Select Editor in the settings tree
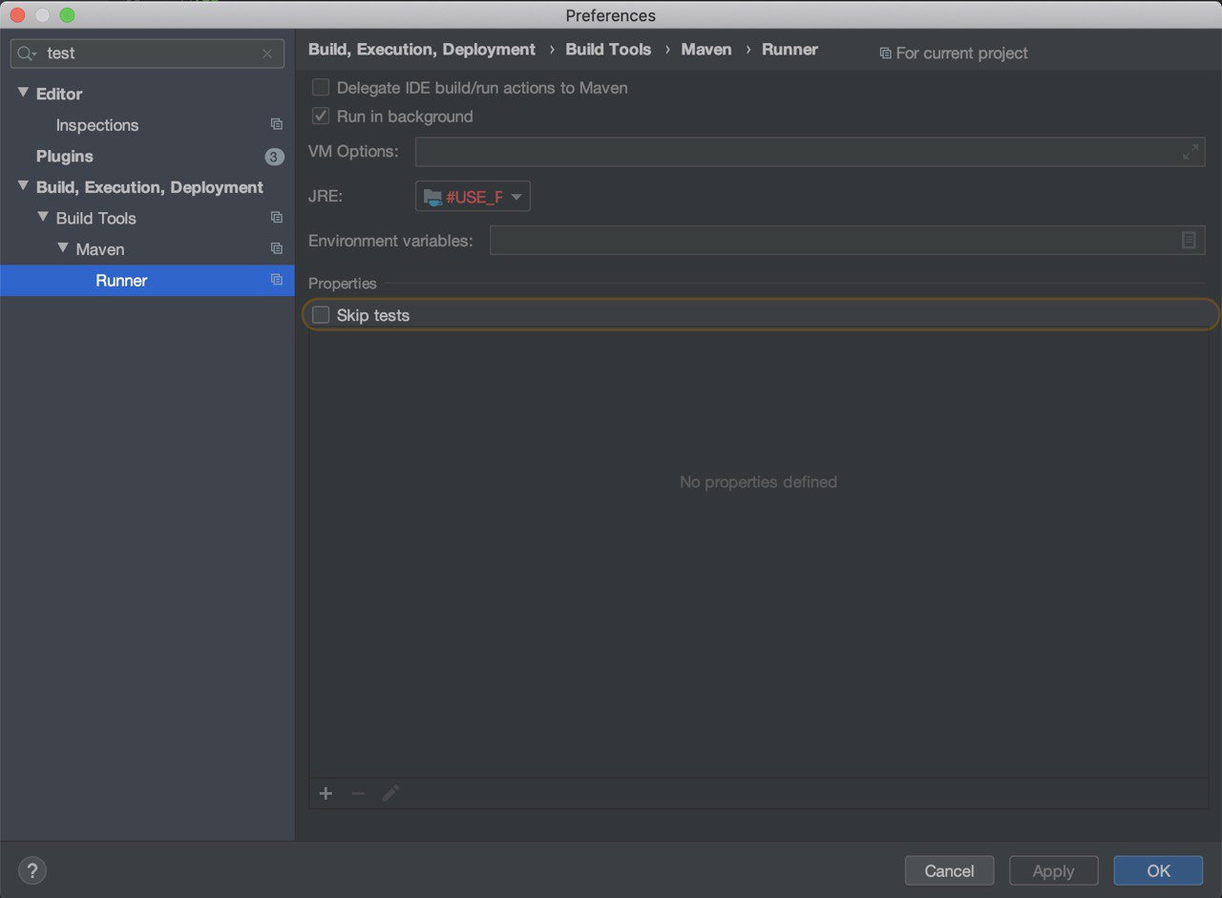 (x=59, y=94)
